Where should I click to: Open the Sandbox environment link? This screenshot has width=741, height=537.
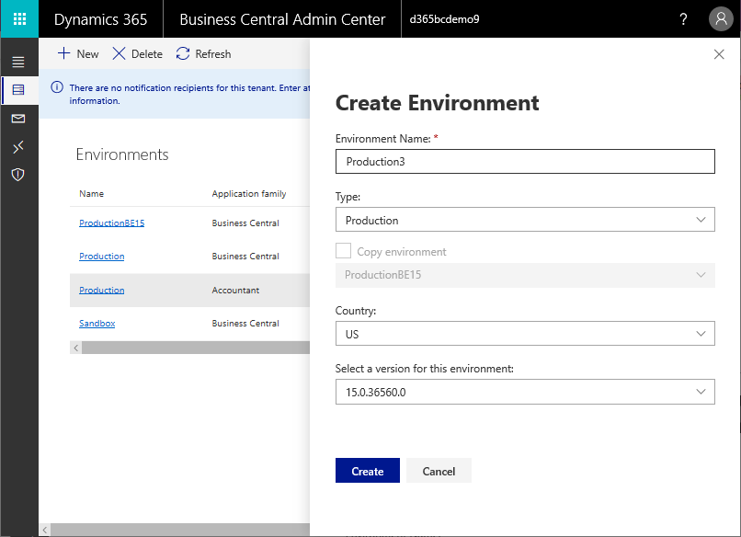(x=97, y=324)
